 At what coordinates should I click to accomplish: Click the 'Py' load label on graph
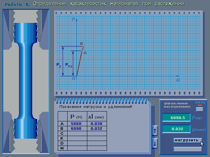coord(59,65)
